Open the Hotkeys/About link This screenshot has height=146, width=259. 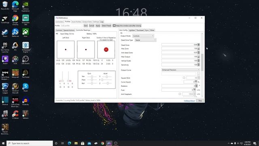point(189,101)
